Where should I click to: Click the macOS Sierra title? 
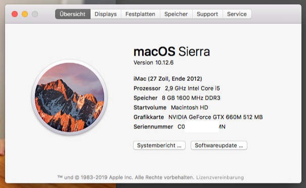point(171,52)
